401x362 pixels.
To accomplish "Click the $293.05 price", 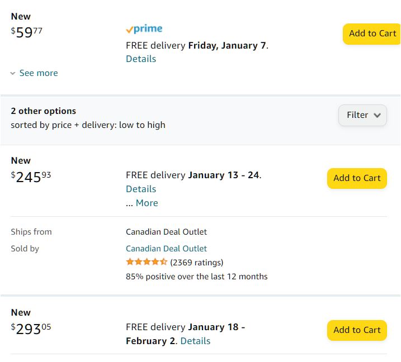I will 31,329.
